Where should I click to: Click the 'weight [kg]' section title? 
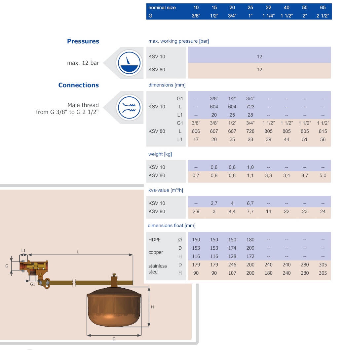click(x=160, y=154)
